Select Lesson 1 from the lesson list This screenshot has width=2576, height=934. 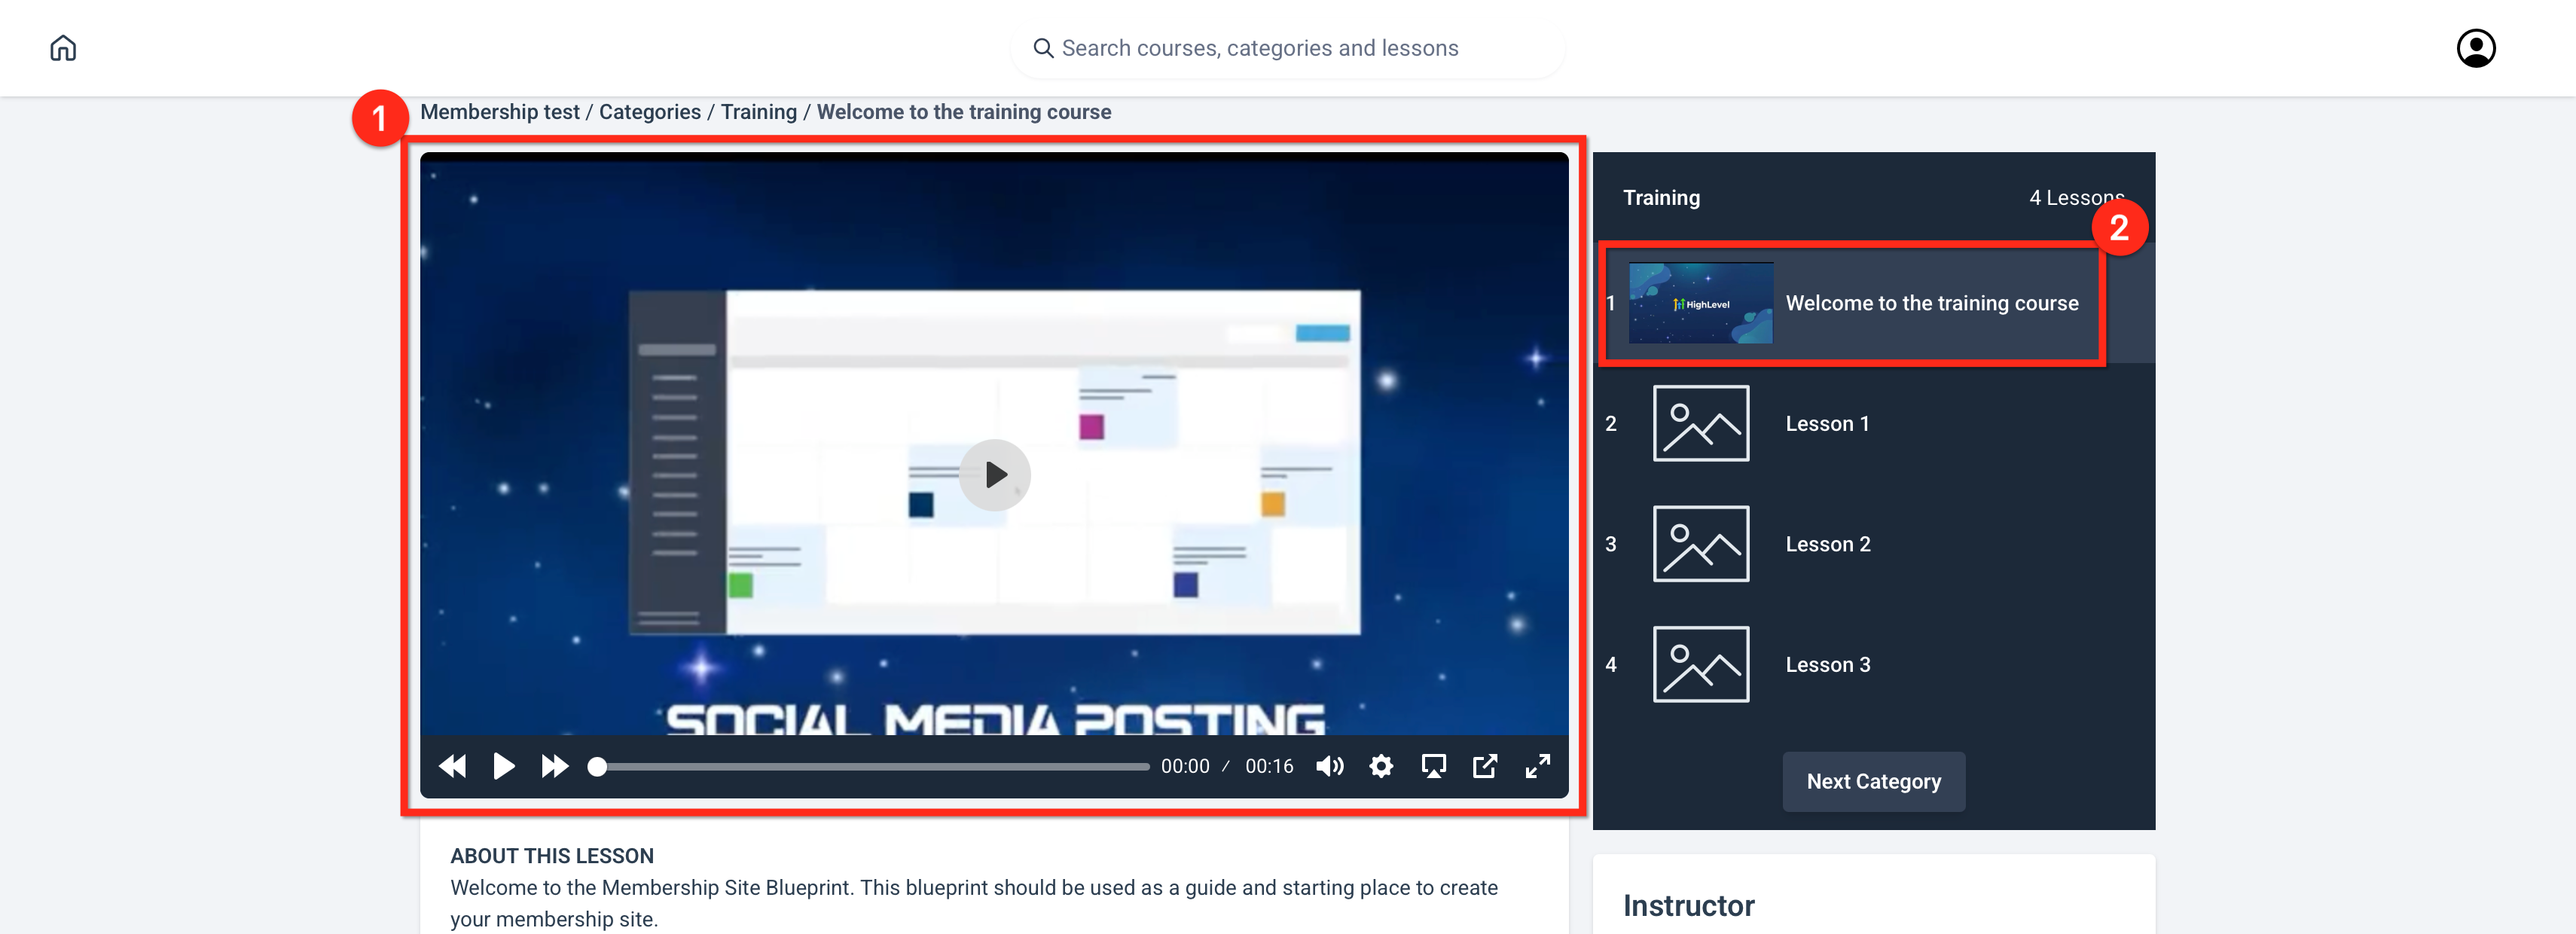[1826, 423]
